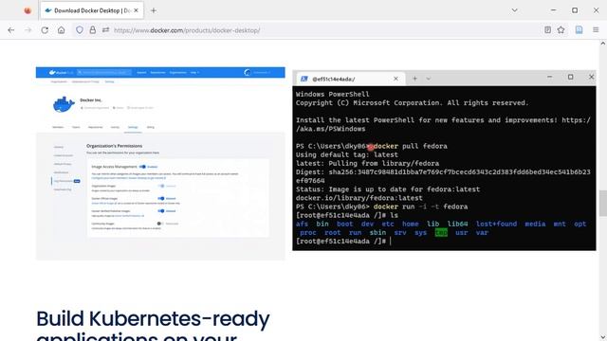The image size is (607, 341).
Task: Click the docker.io/library/fedora:latest line
Action: tap(359, 198)
